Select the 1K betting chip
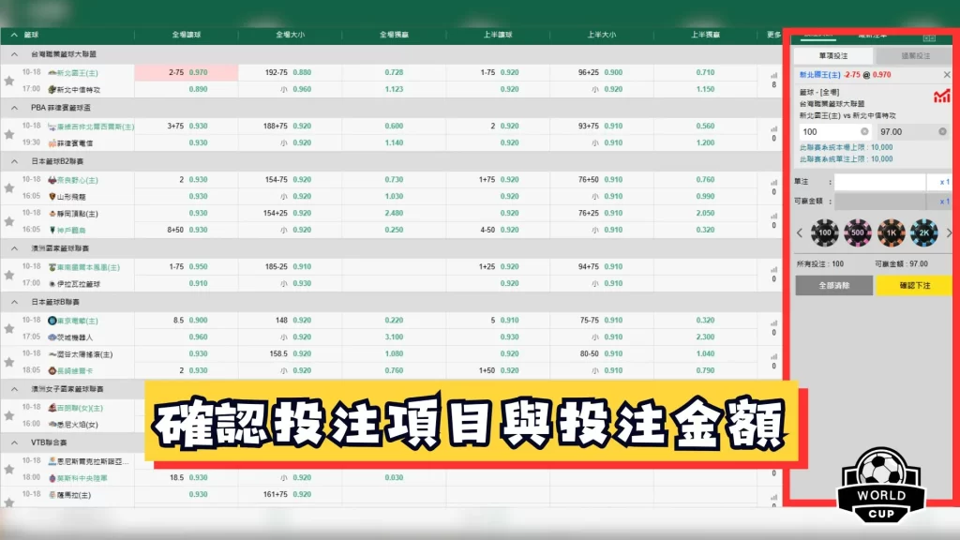Image resolution: width=960 pixels, height=540 pixels. pos(891,232)
